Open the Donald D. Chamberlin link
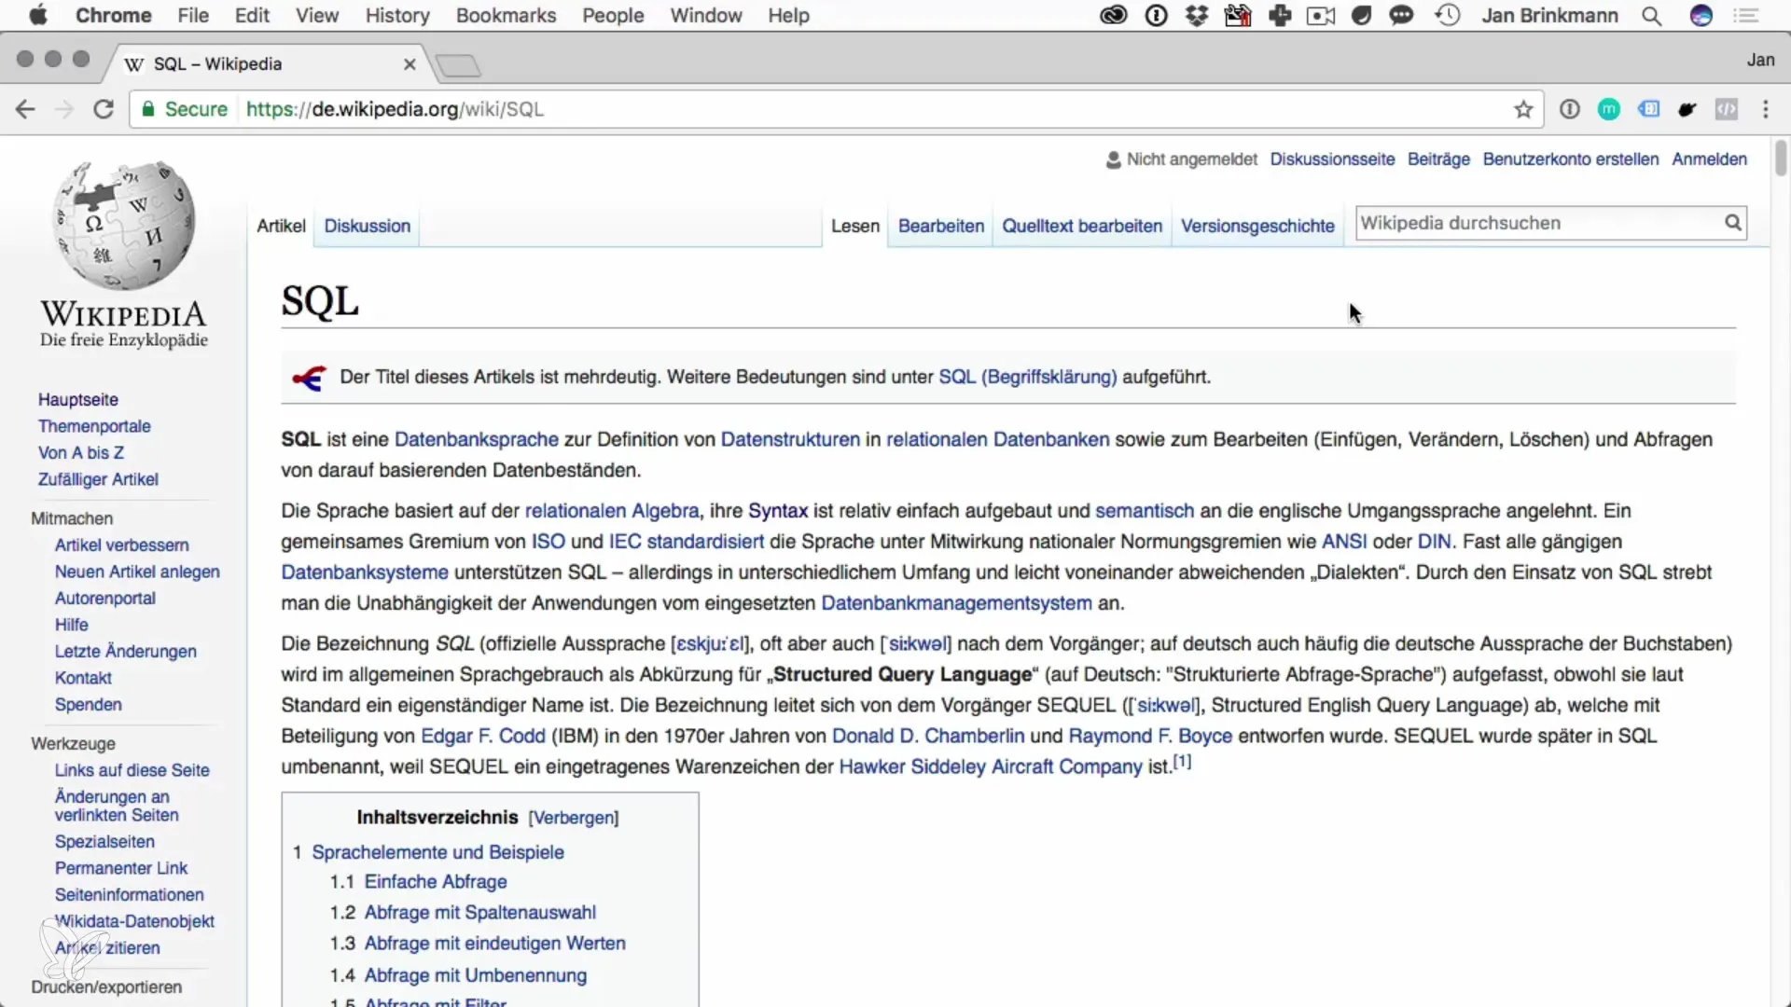This screenshot has height=1007, width=1791. (928, 736)
